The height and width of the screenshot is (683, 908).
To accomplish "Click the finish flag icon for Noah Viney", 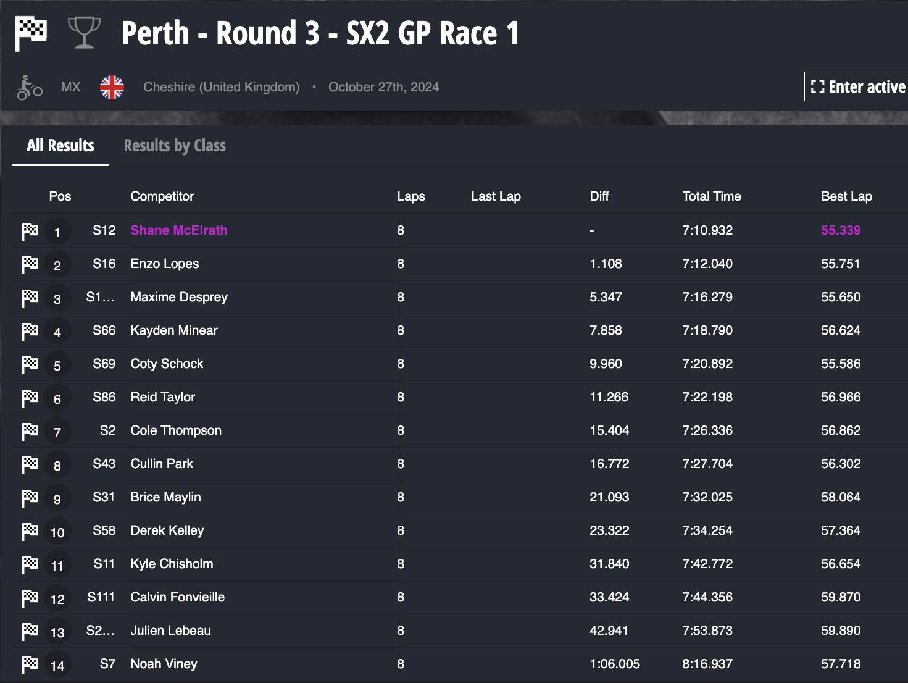I will (x=30, y=664).
